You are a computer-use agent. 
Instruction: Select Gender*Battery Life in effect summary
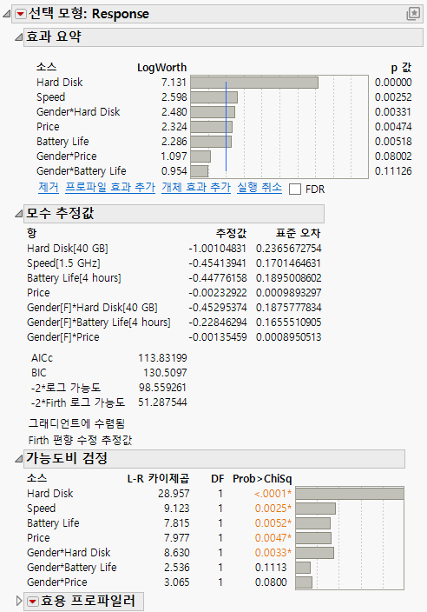tap(82, 171)
